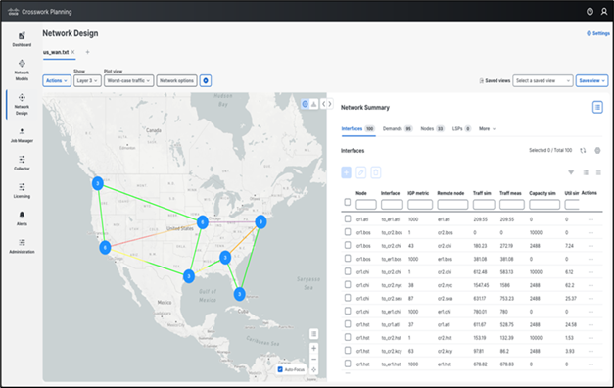Switch to the Nodes tab
The image size is (614, 388).
tap(432, 129)
